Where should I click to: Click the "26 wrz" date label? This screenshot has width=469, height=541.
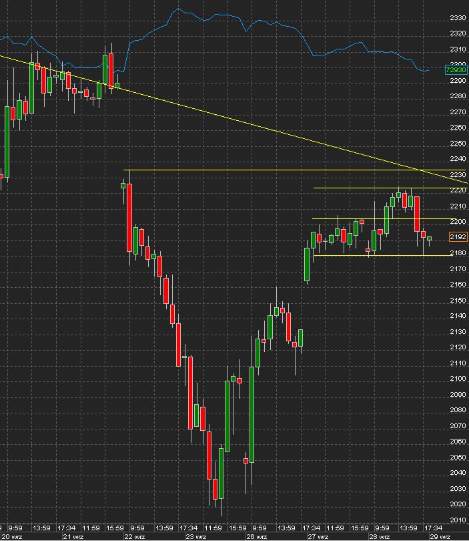click(256, 536)
